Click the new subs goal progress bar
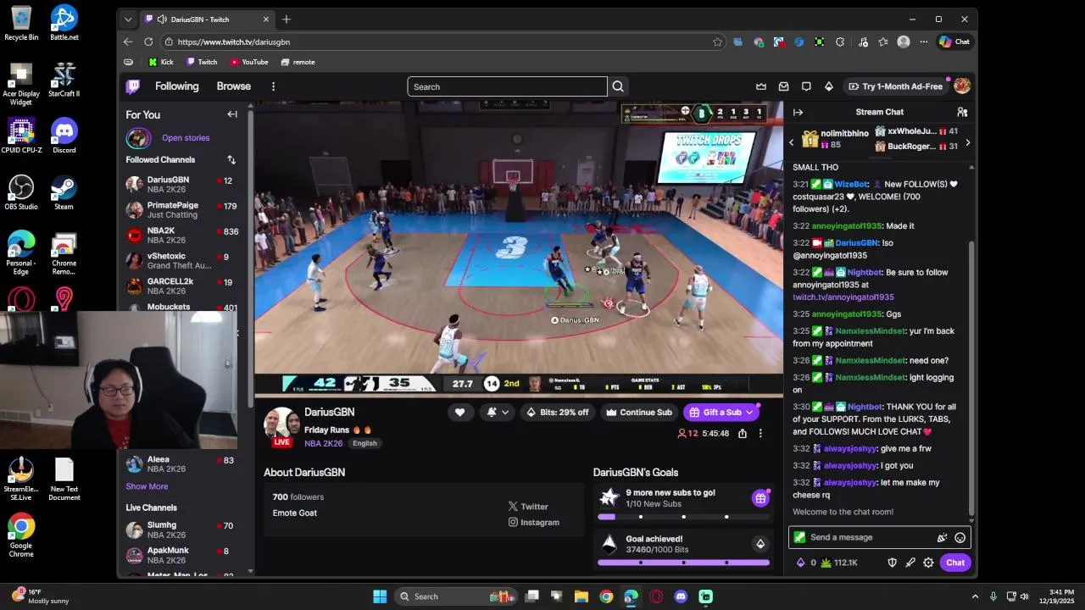 coord(683,517)
